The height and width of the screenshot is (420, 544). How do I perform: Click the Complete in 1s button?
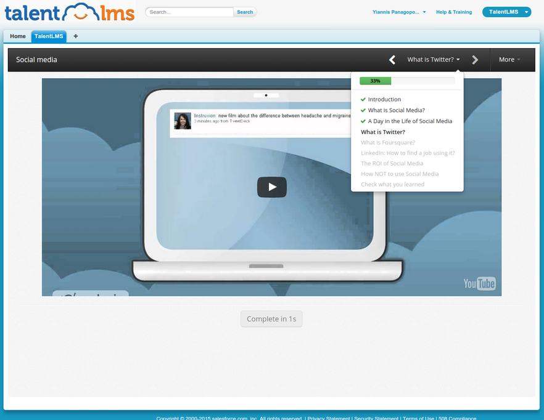point(271,319)
